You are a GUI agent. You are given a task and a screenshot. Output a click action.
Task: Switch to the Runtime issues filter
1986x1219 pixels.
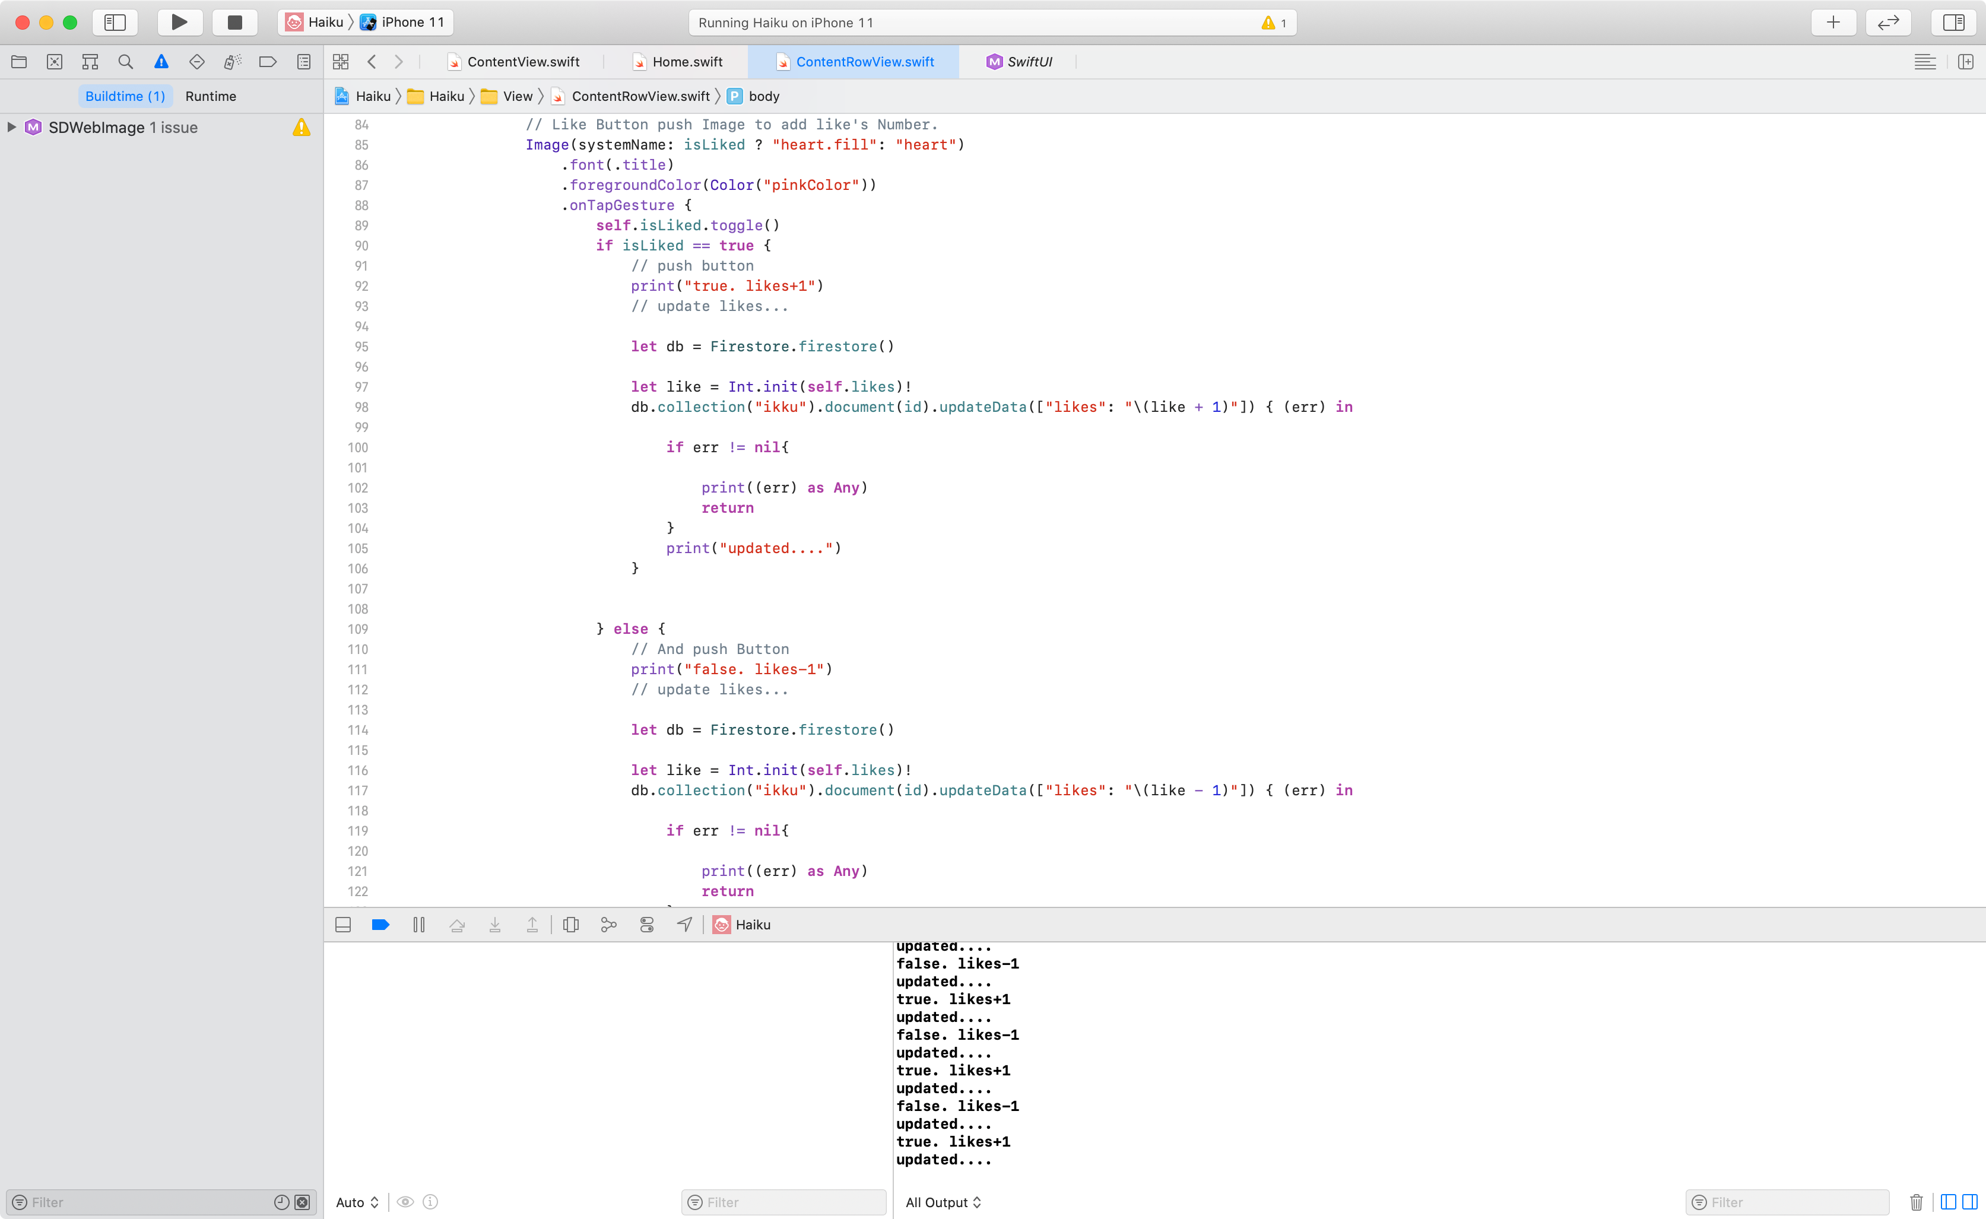[x=211, y=96]
